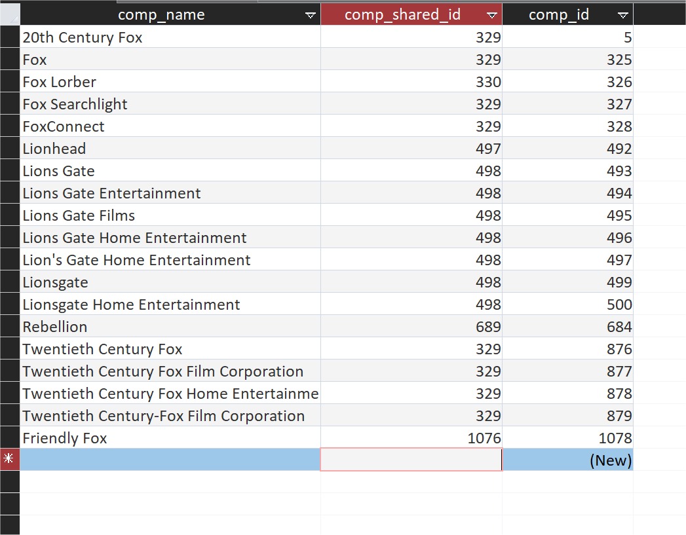Click the empty comp_name cell in new row
The width and height of the screenshot is (686, 535).
coord(170,460)
